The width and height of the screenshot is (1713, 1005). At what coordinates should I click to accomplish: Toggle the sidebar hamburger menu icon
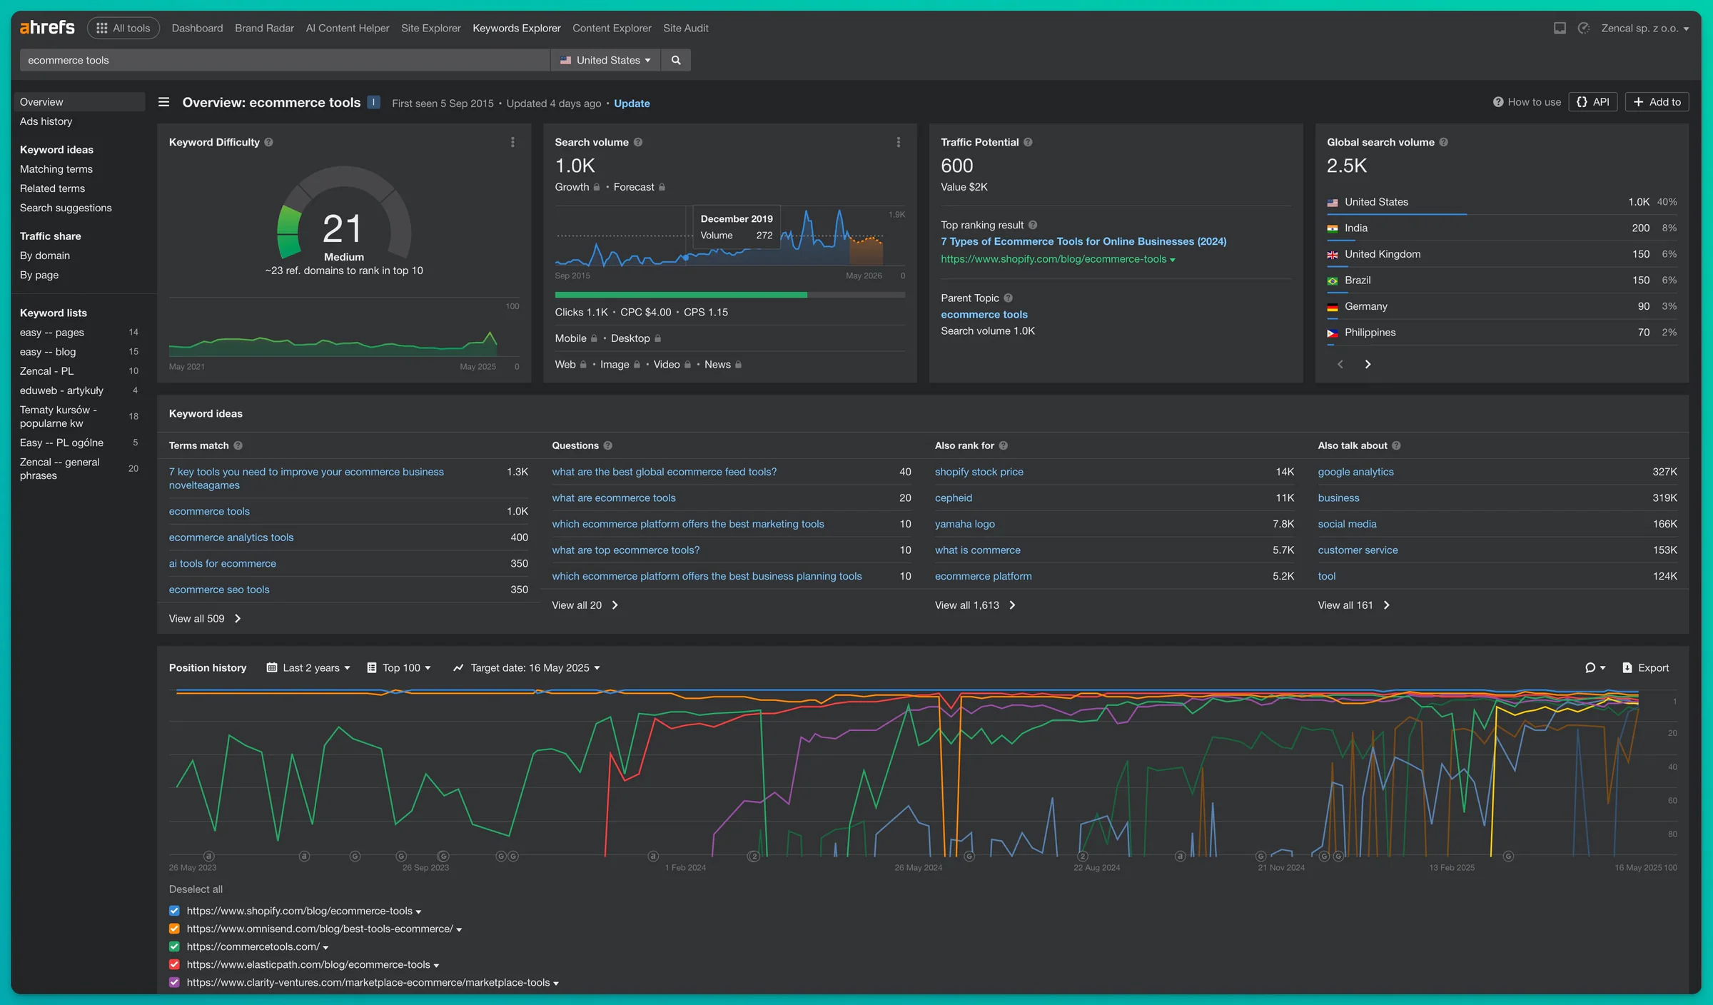coord(163,102)
